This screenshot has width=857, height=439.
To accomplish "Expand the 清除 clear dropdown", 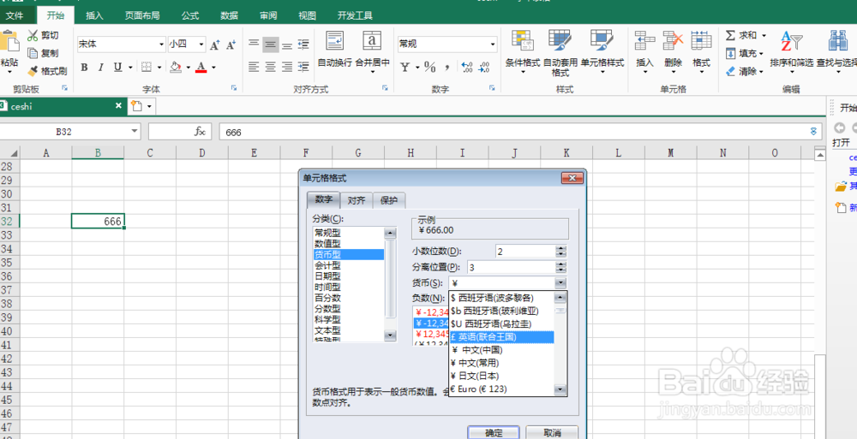I will 760,72.
